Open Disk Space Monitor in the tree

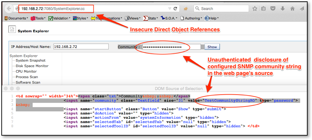32,66
